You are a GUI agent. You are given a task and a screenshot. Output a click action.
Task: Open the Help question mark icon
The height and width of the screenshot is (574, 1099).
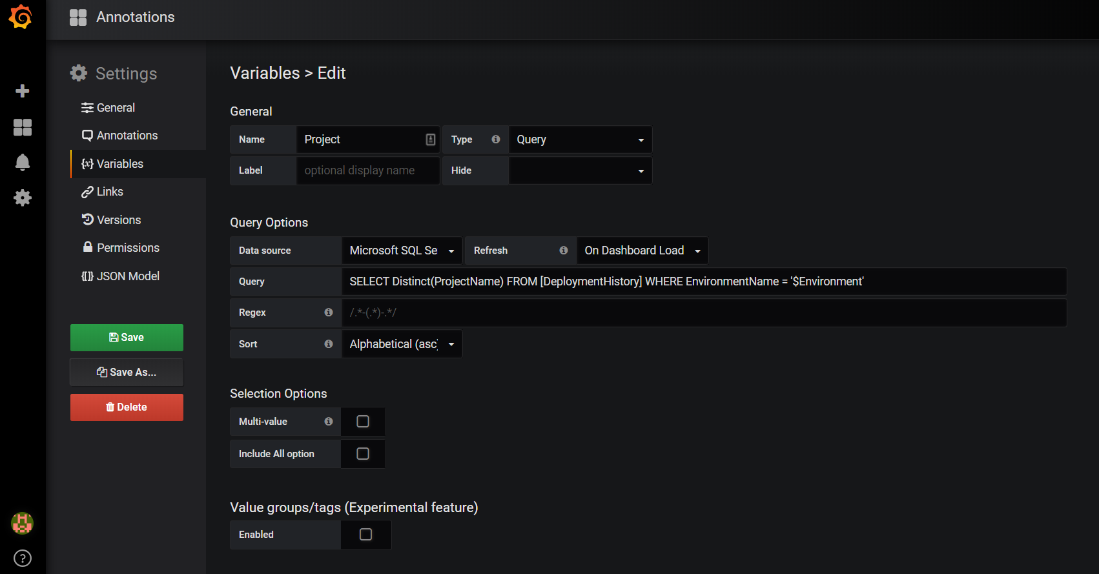(23, 558)
